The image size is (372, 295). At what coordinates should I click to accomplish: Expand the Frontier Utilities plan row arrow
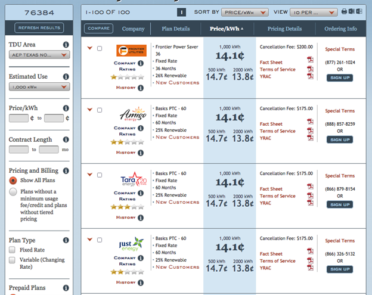point(89,48)
